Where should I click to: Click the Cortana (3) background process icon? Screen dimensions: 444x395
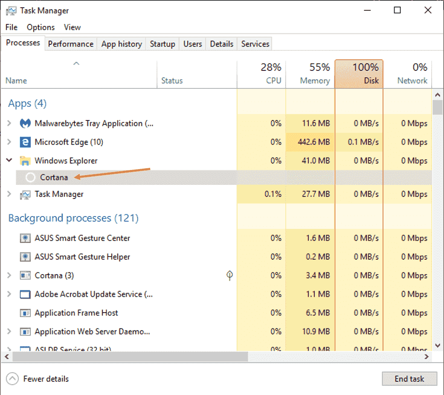[25, 275]
